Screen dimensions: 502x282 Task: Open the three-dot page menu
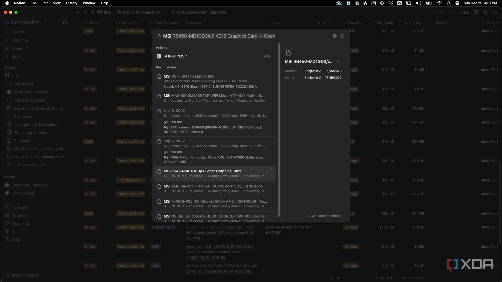coord(495,12)
